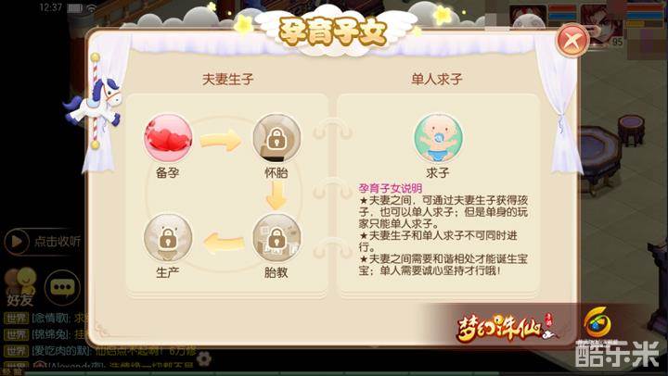Switch to the 单人求子 section heading
668x376 pixels.
point(437,79)
